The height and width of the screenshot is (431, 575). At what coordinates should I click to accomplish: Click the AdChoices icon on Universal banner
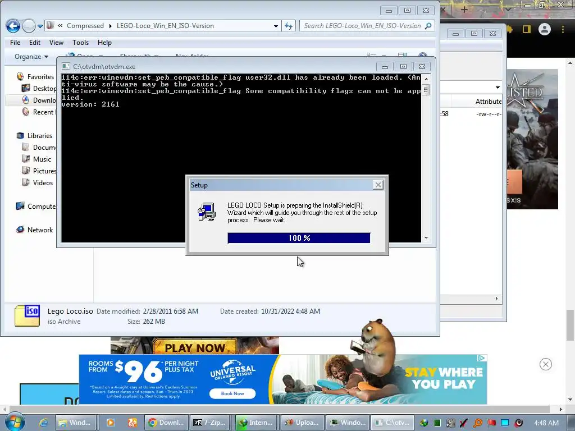point(482,358)
